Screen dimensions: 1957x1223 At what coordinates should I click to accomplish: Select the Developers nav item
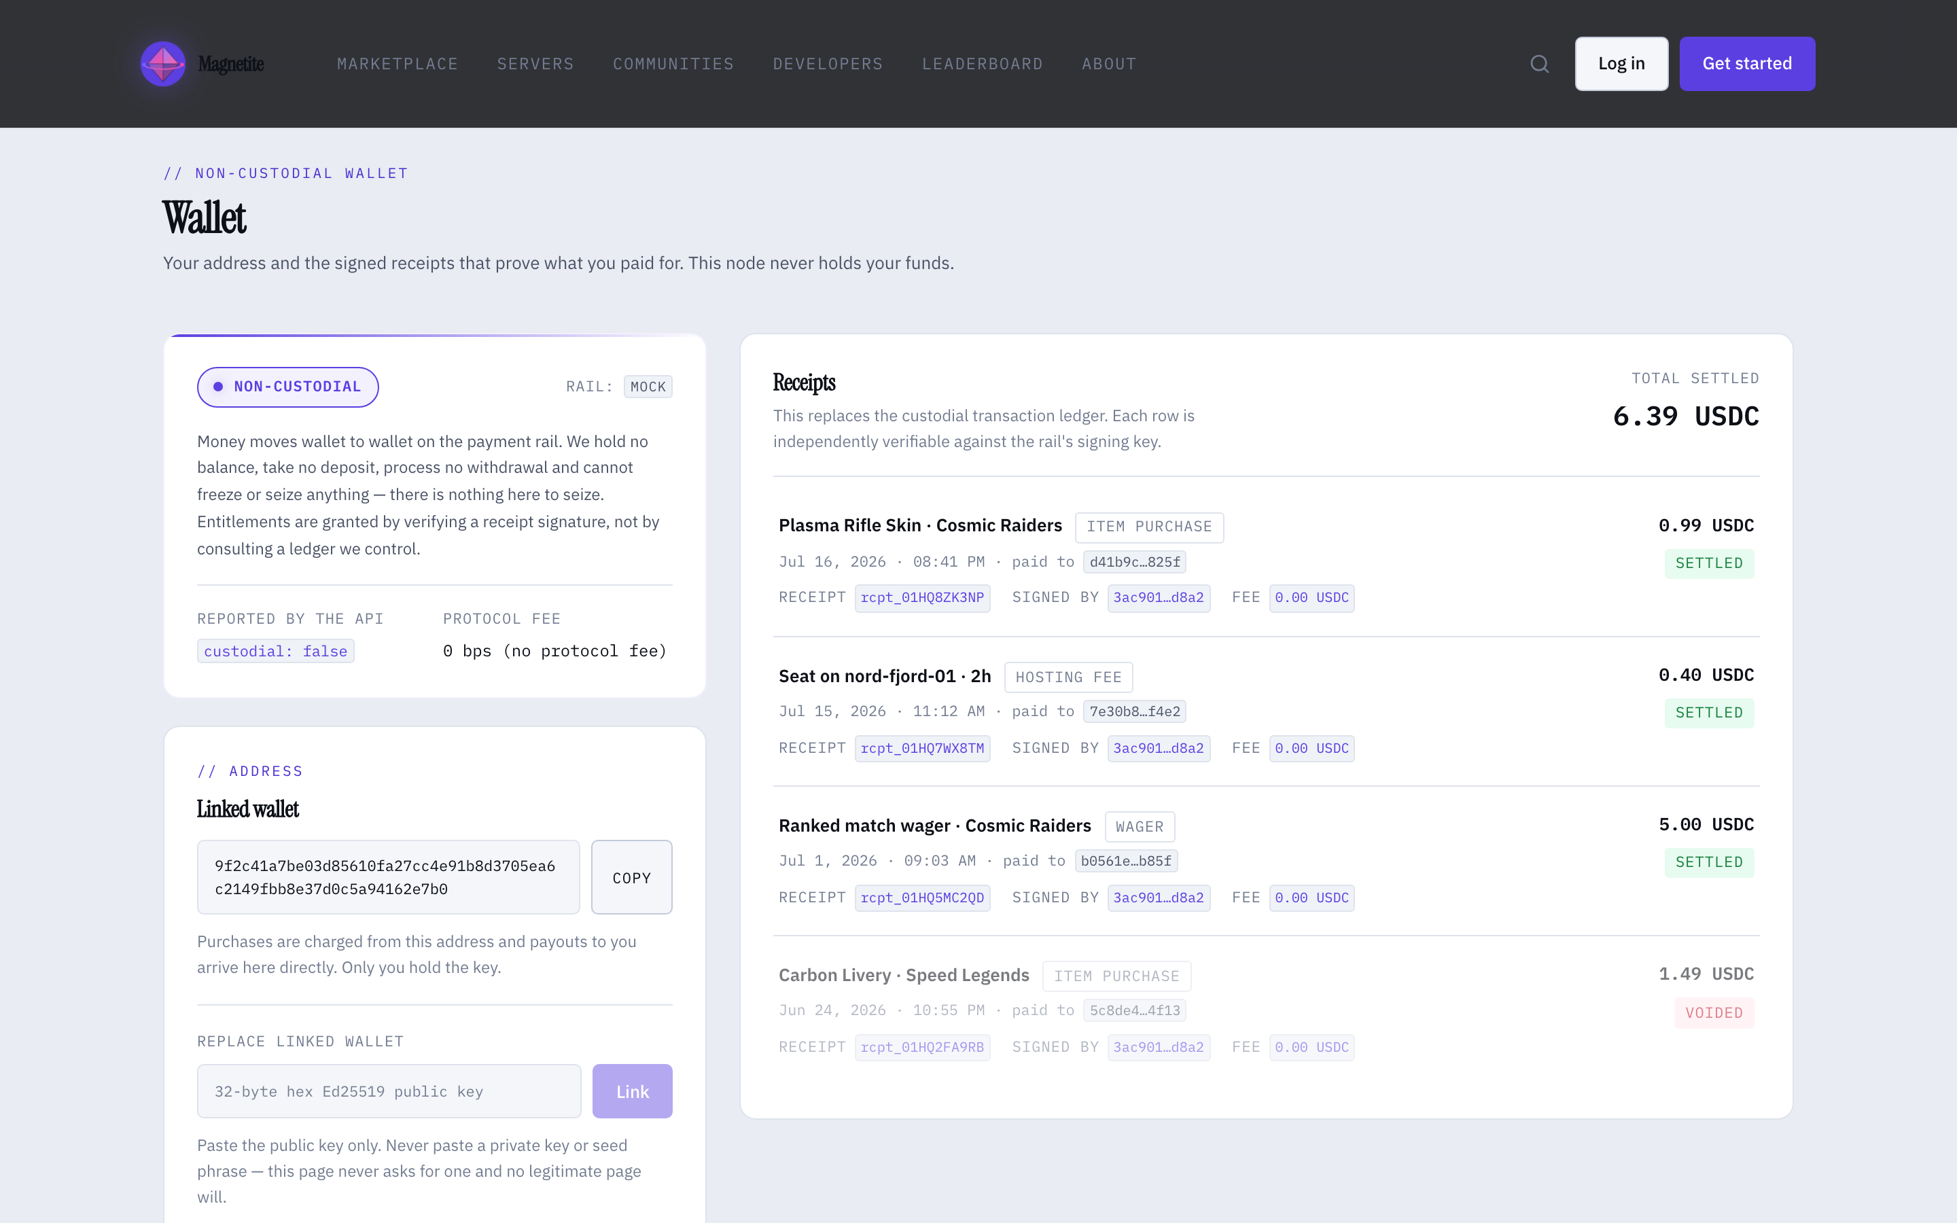pyautogui.click(x=828, y=64)
